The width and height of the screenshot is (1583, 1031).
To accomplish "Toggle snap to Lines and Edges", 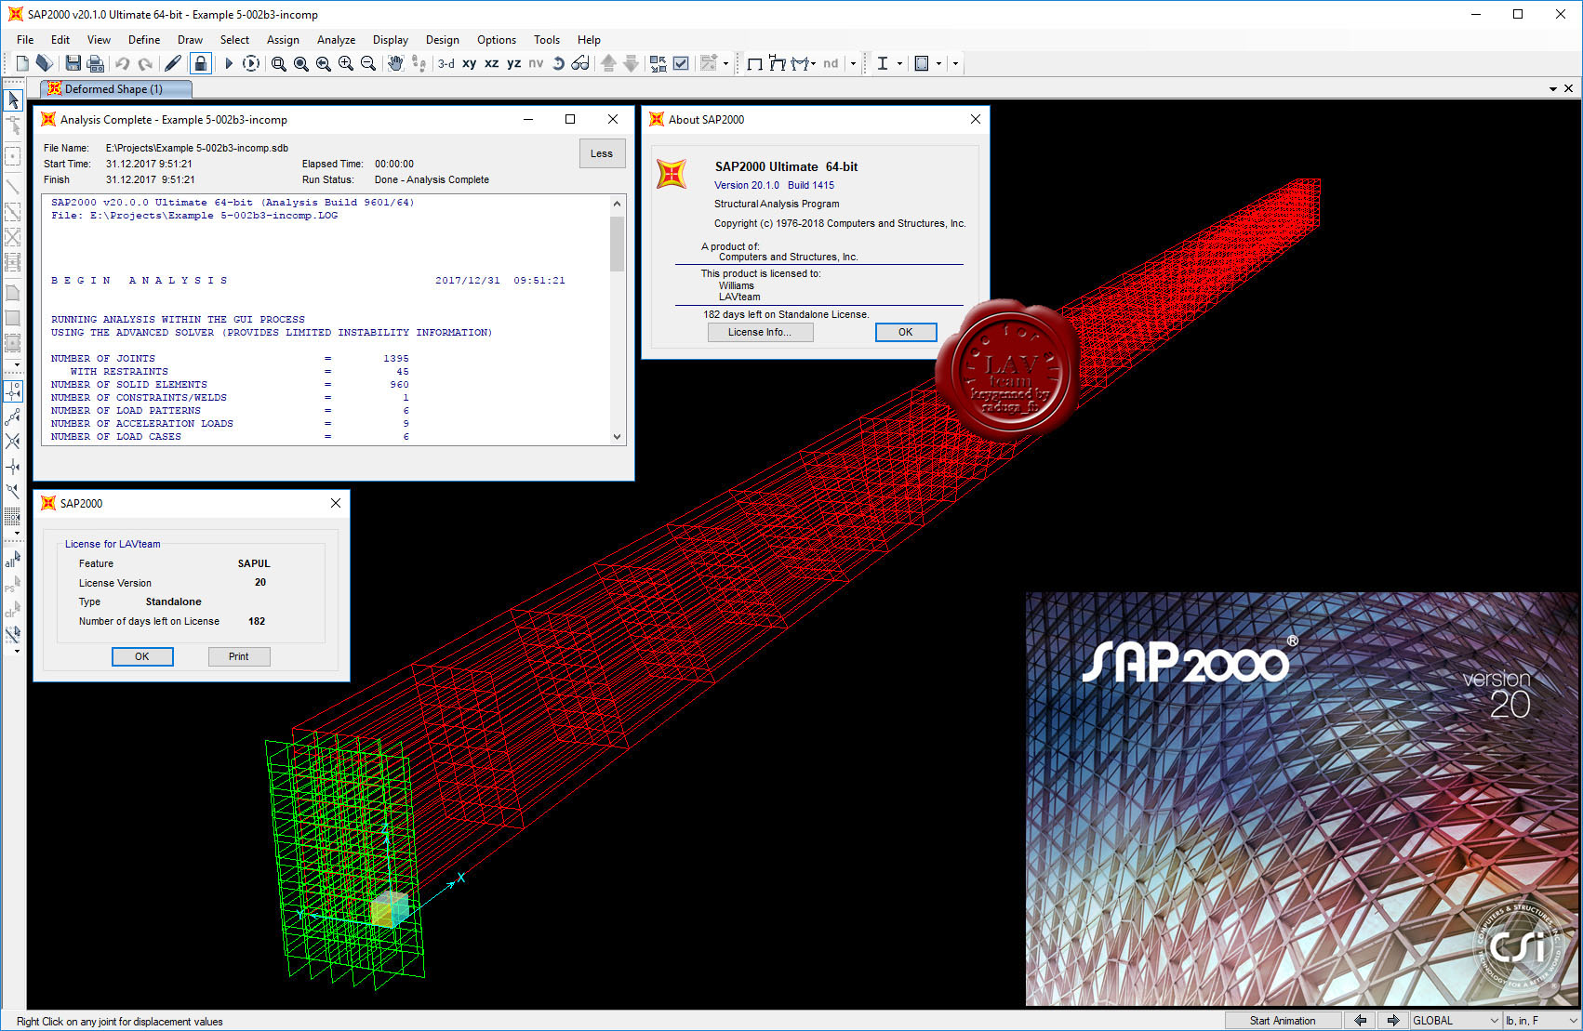I will pos(13,491).
